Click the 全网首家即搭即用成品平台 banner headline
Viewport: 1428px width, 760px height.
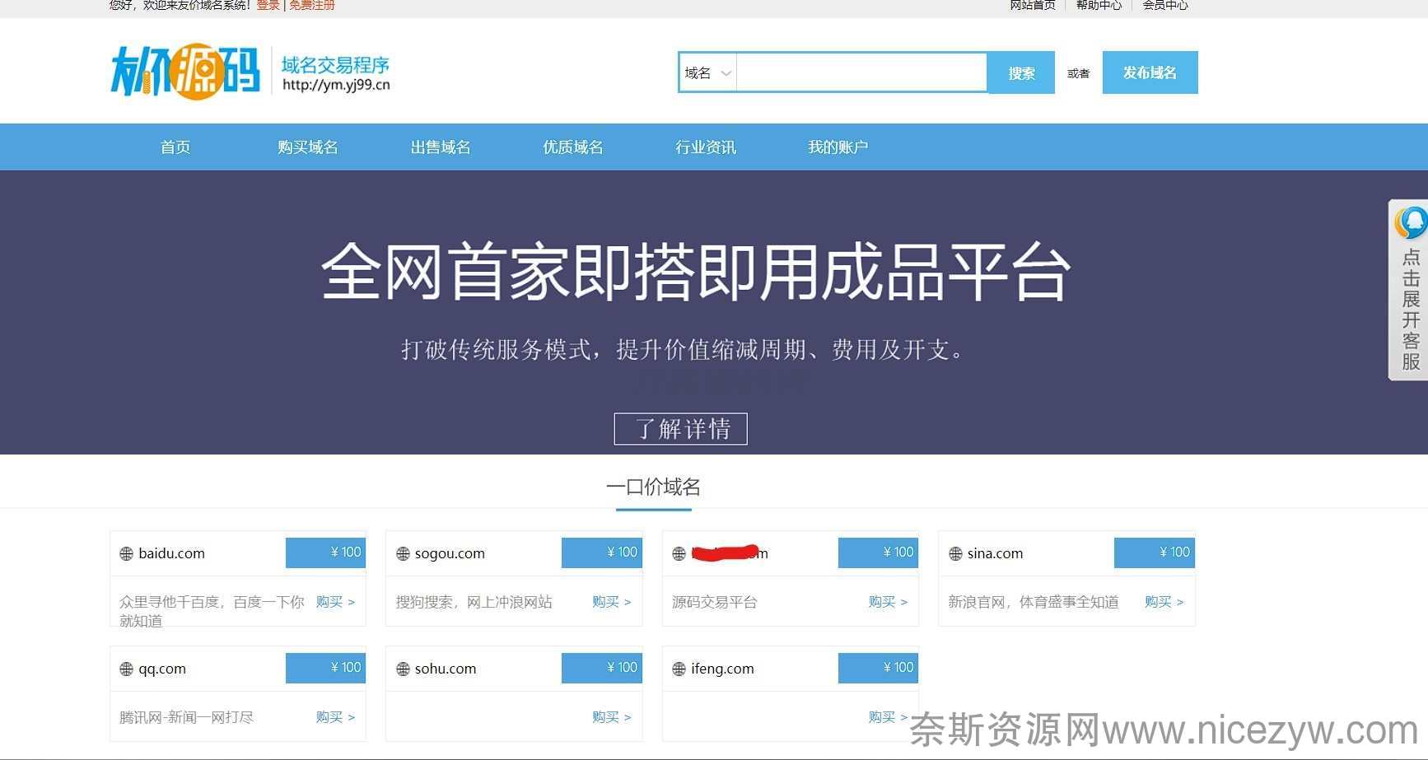(x=696, y=271)
